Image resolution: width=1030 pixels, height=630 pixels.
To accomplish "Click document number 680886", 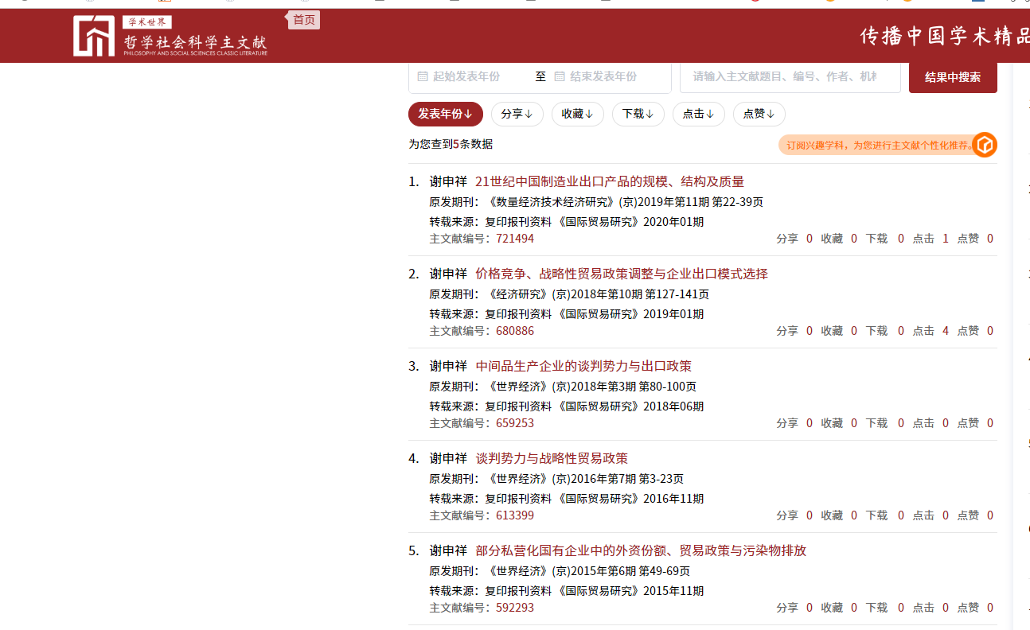I will pyautogui.click(x=515, y=331).
